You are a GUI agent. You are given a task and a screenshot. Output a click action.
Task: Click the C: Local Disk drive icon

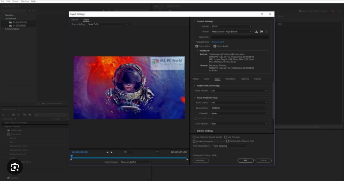[x=11, y=22]
